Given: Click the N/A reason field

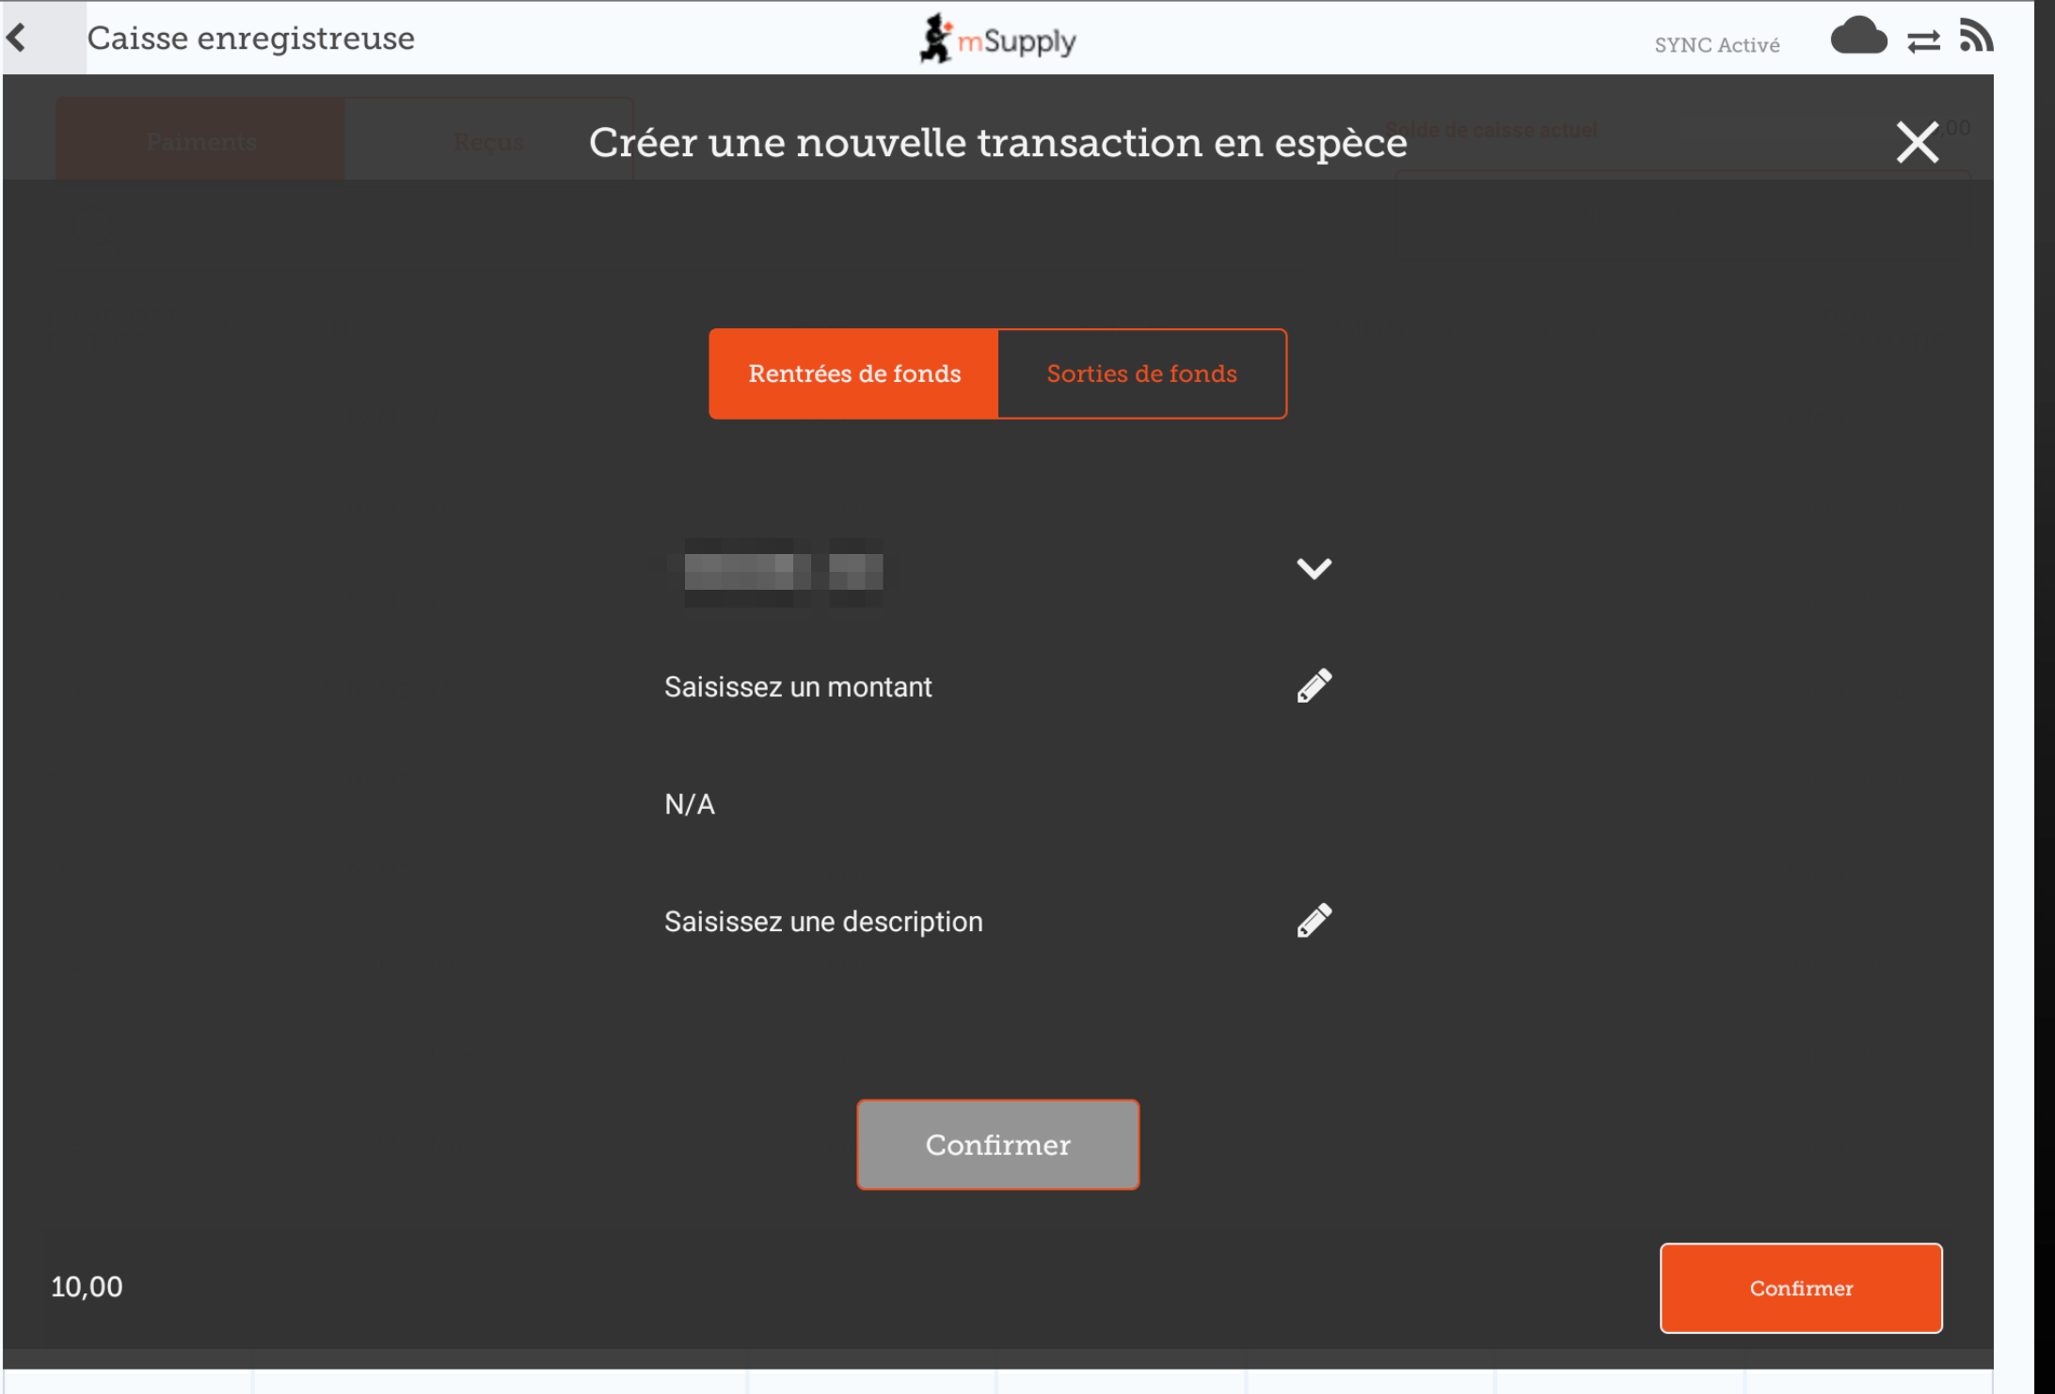Looking at the screenshot, I should pos(690,804).
